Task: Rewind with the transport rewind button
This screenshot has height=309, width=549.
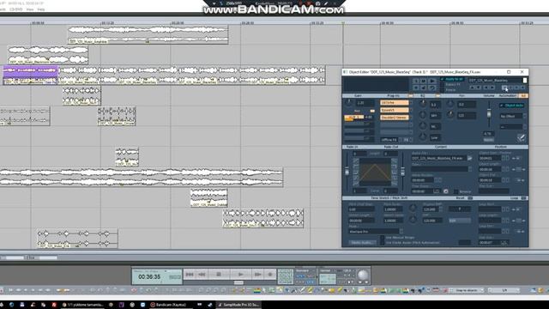Action: coord(202,275)
